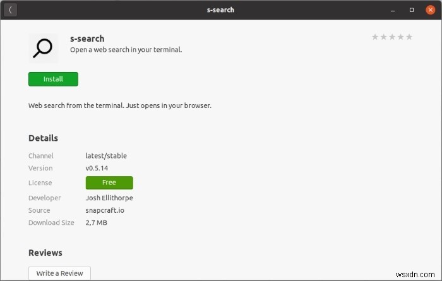442x281 pixels.
Task: Click the snapcraft.io source value
Action: point(104,210)
